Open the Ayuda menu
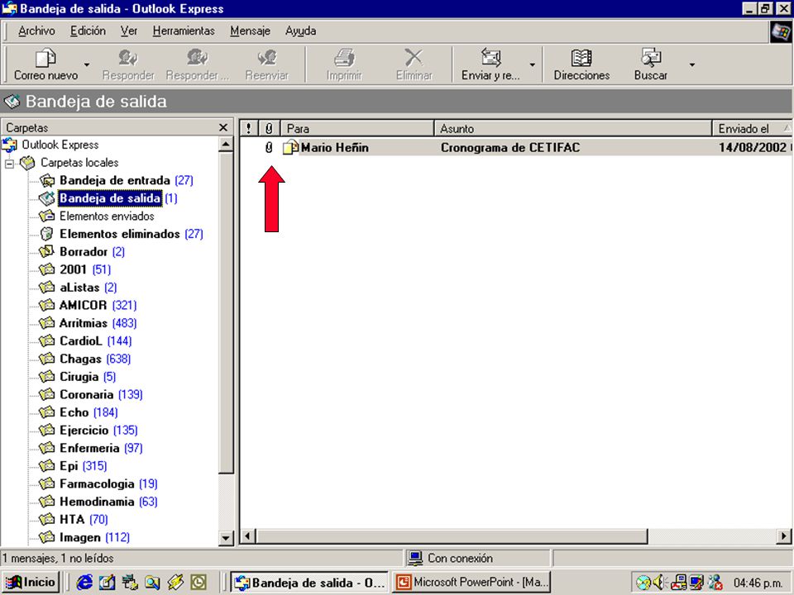Screen dimensions: 794x595 click(x=300, y=31)
